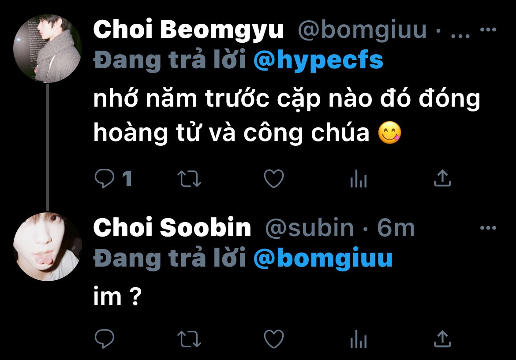Open replies on Choi Beomgyu's tweet
The image size is (516, 360).
point(105,178)
